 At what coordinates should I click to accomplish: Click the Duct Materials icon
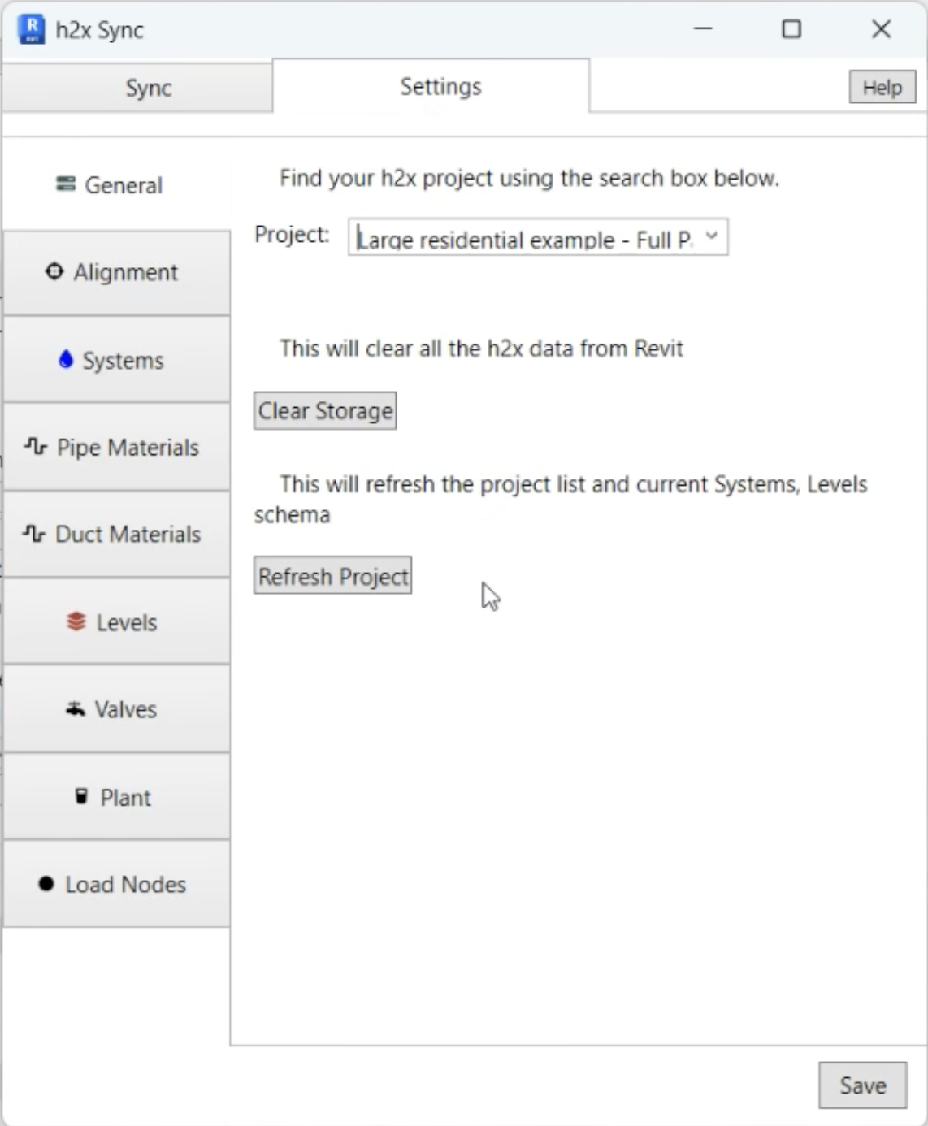pyautogui.click(x=34, y=533)
